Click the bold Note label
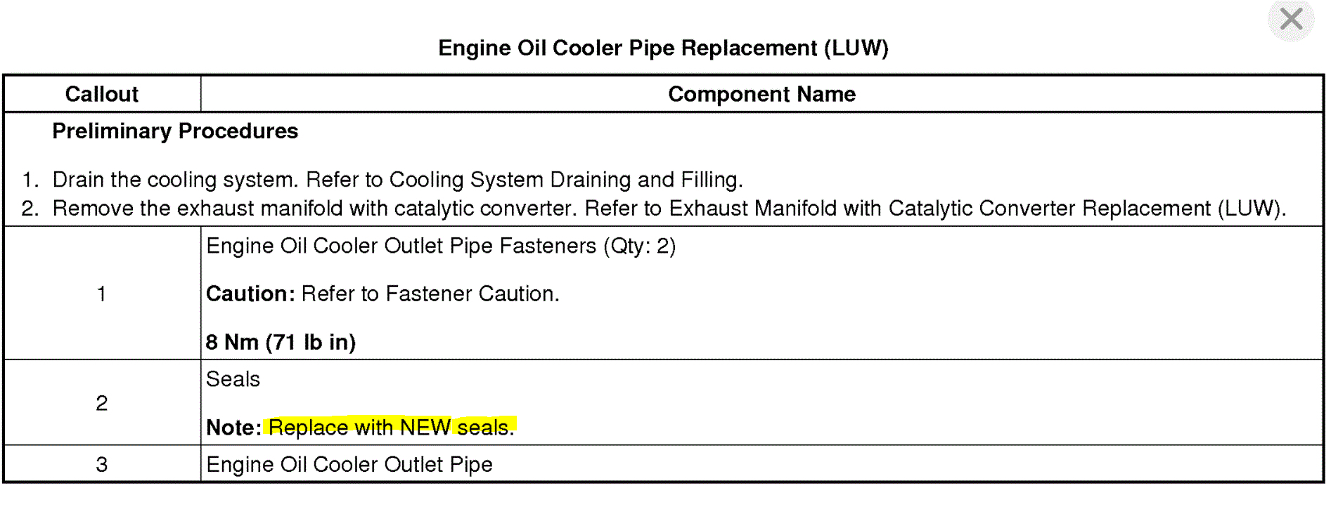1331x514 pixels. point(233,427)
